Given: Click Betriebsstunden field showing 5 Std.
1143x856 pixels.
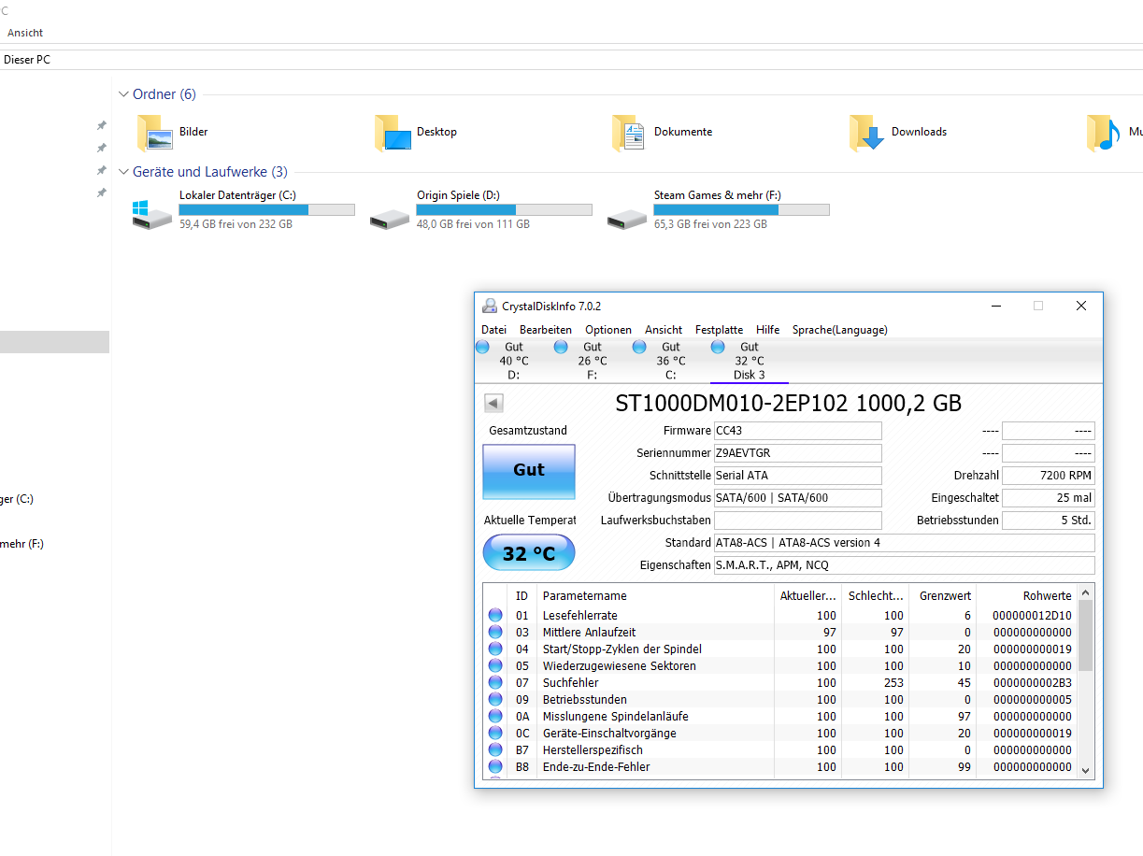Looking at the screenshot, I should click(x=1048, y=521).
